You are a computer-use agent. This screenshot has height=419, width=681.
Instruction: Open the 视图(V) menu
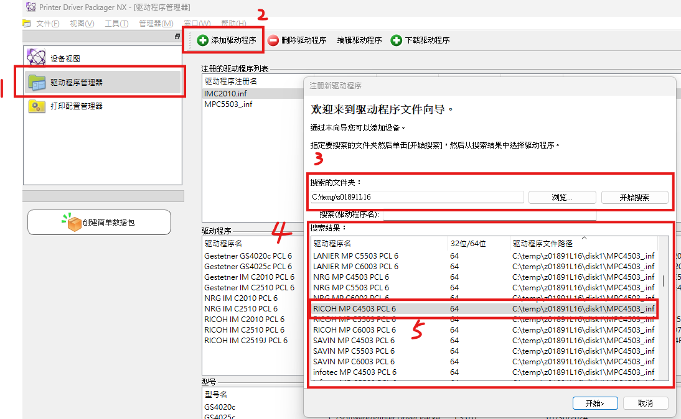[x=82, y=24]
